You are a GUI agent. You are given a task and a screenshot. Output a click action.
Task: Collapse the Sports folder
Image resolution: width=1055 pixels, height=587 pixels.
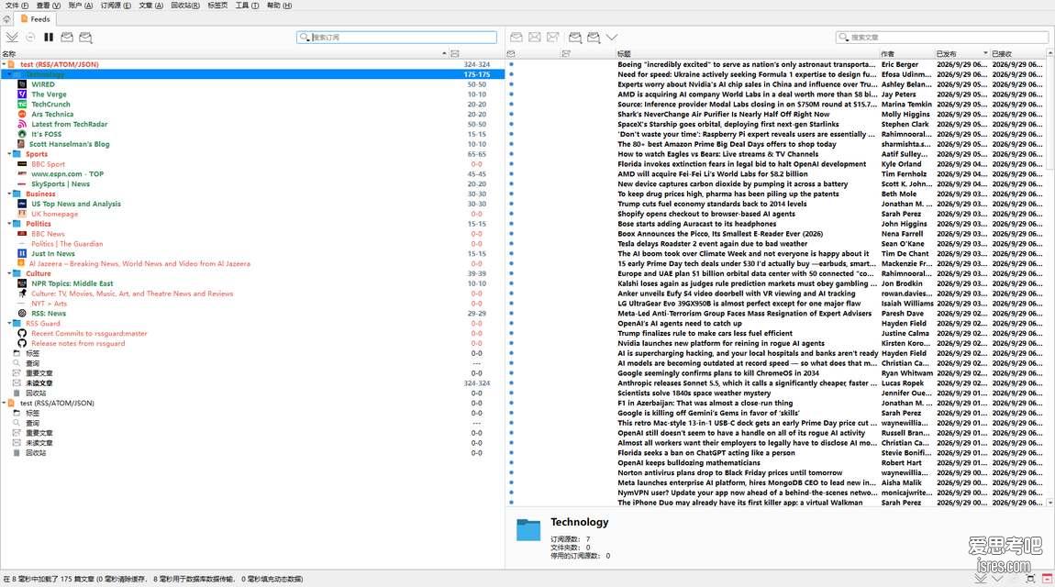coord(9,154)
